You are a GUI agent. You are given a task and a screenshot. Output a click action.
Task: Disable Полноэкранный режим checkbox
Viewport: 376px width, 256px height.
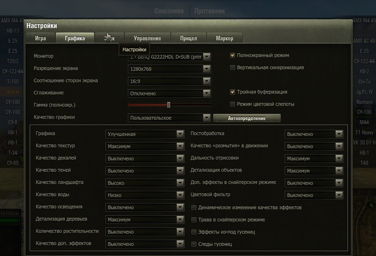coord(233,55)
